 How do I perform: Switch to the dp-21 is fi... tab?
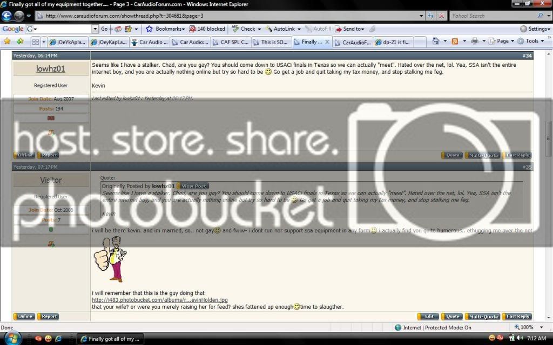click(393, 42)
